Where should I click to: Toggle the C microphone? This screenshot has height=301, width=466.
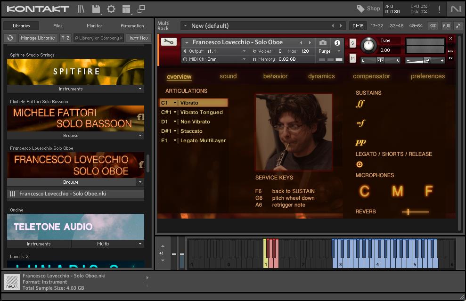click(x=364, y=191)
